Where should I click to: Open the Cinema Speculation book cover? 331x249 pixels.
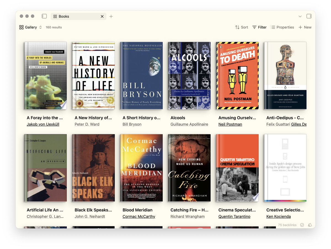(x=237, y=168)
